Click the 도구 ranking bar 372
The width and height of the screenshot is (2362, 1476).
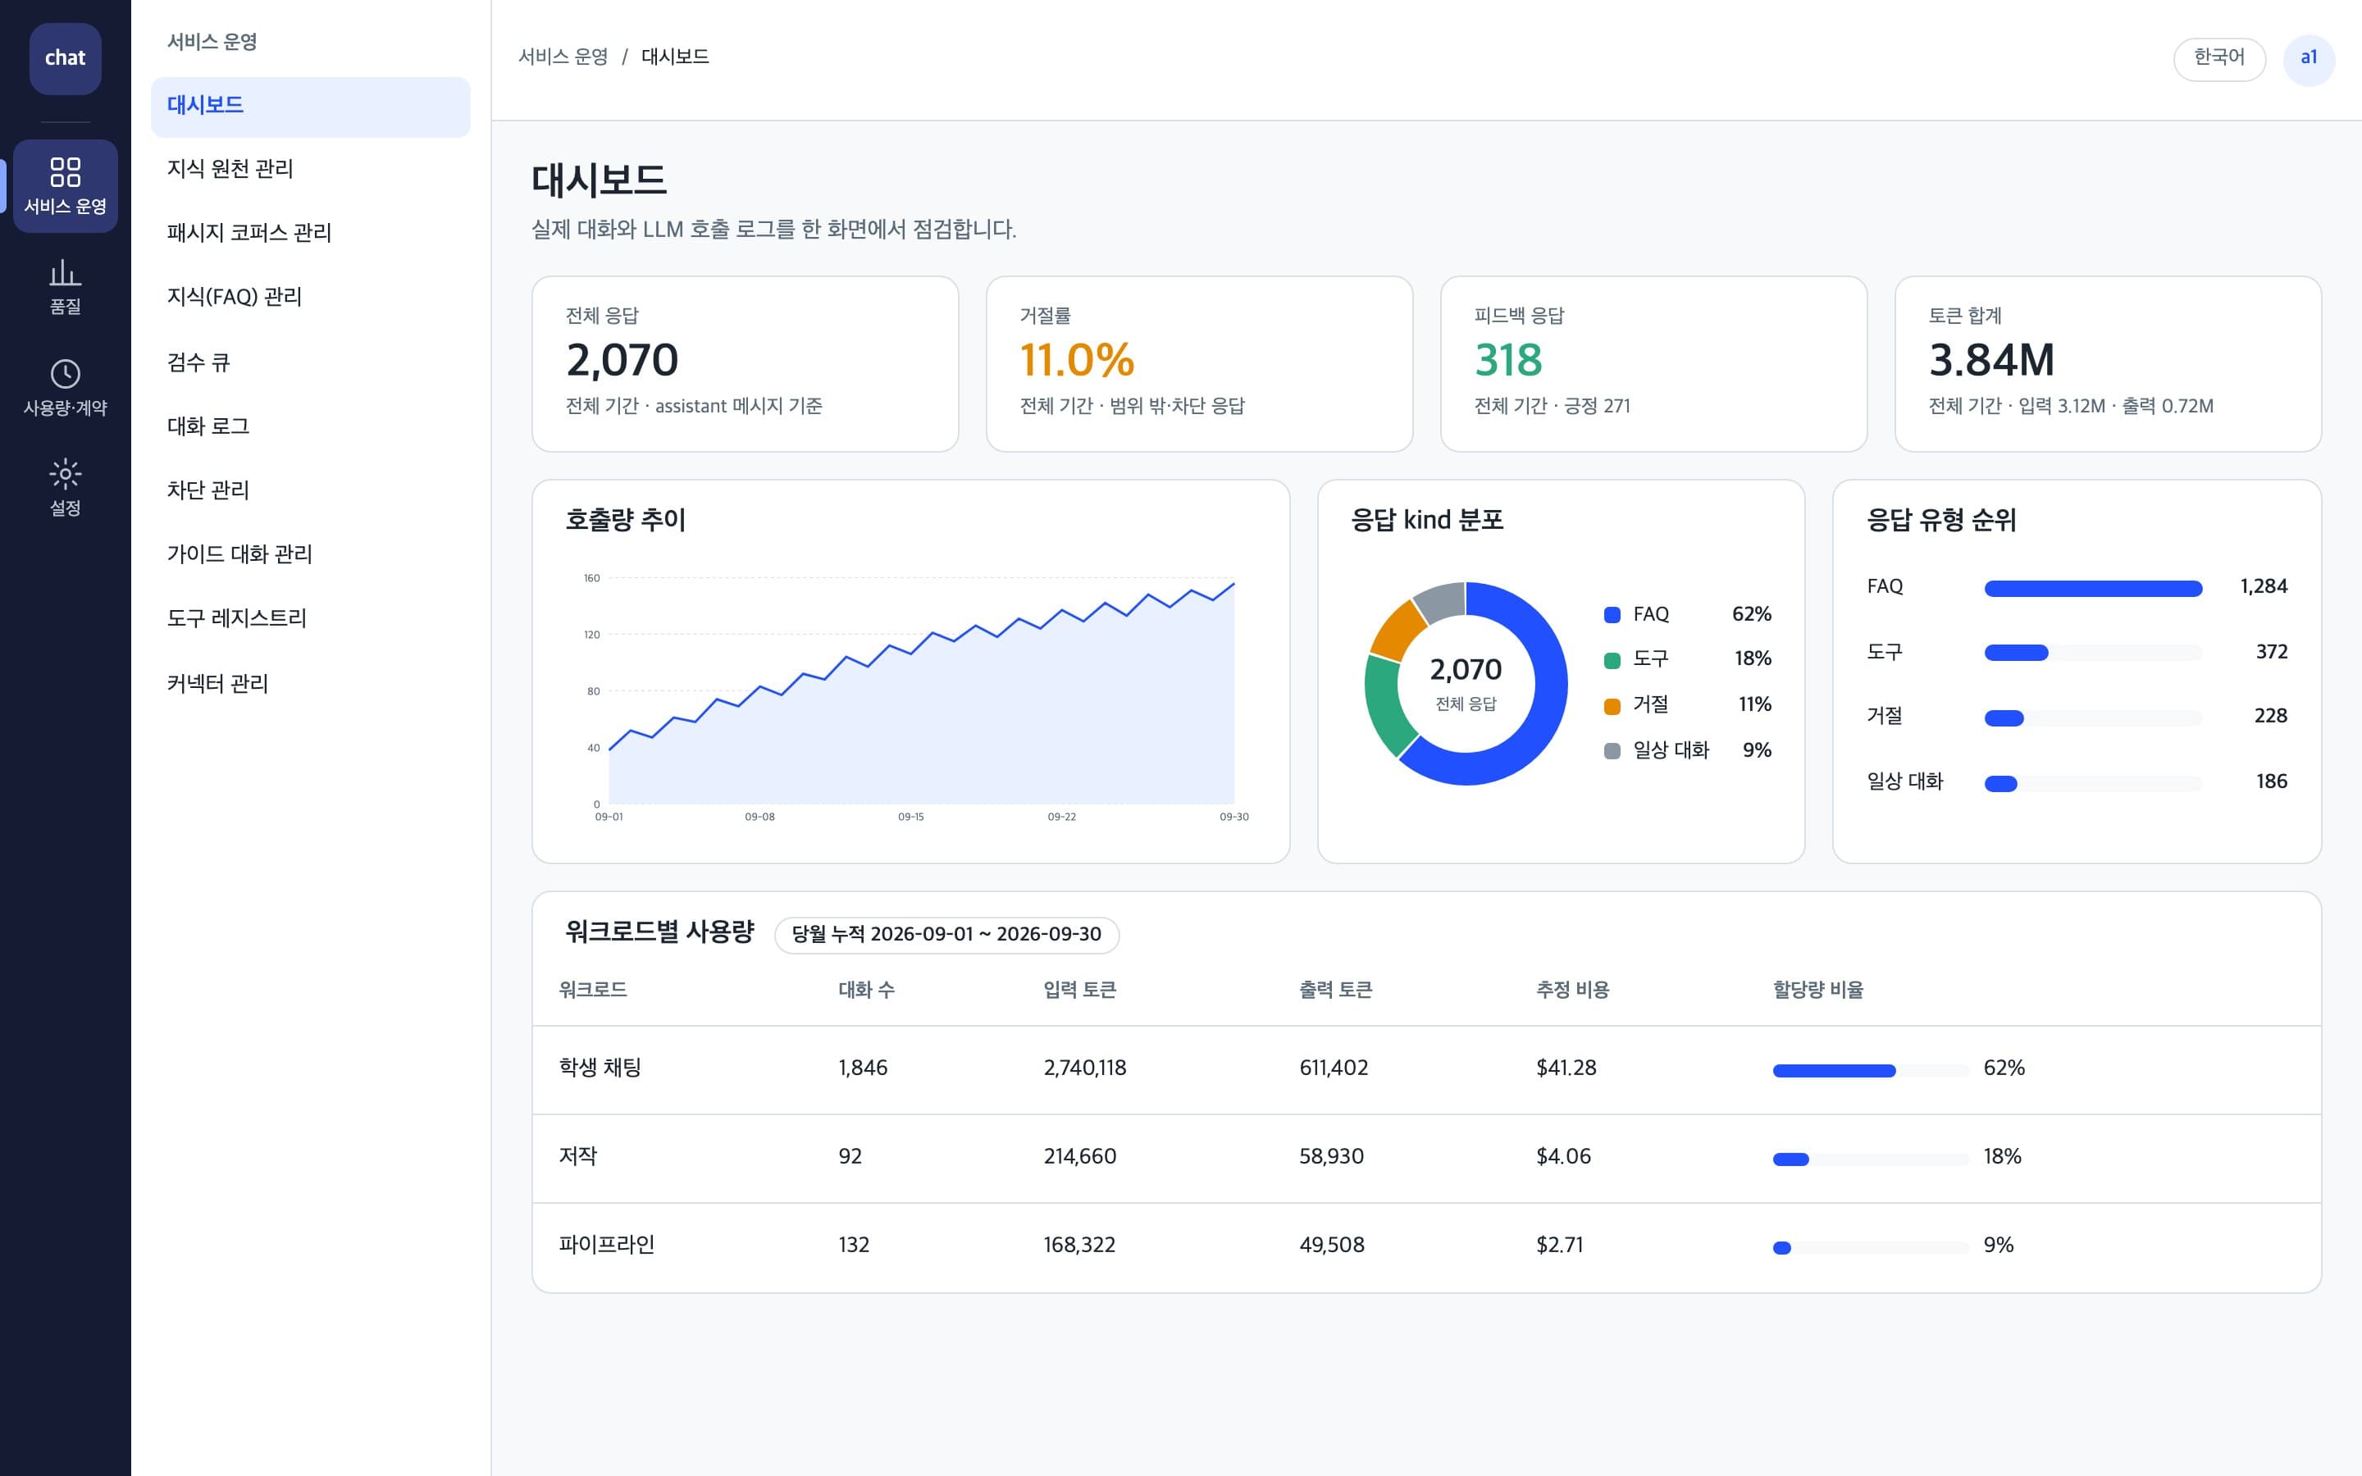coord(2093,653)
